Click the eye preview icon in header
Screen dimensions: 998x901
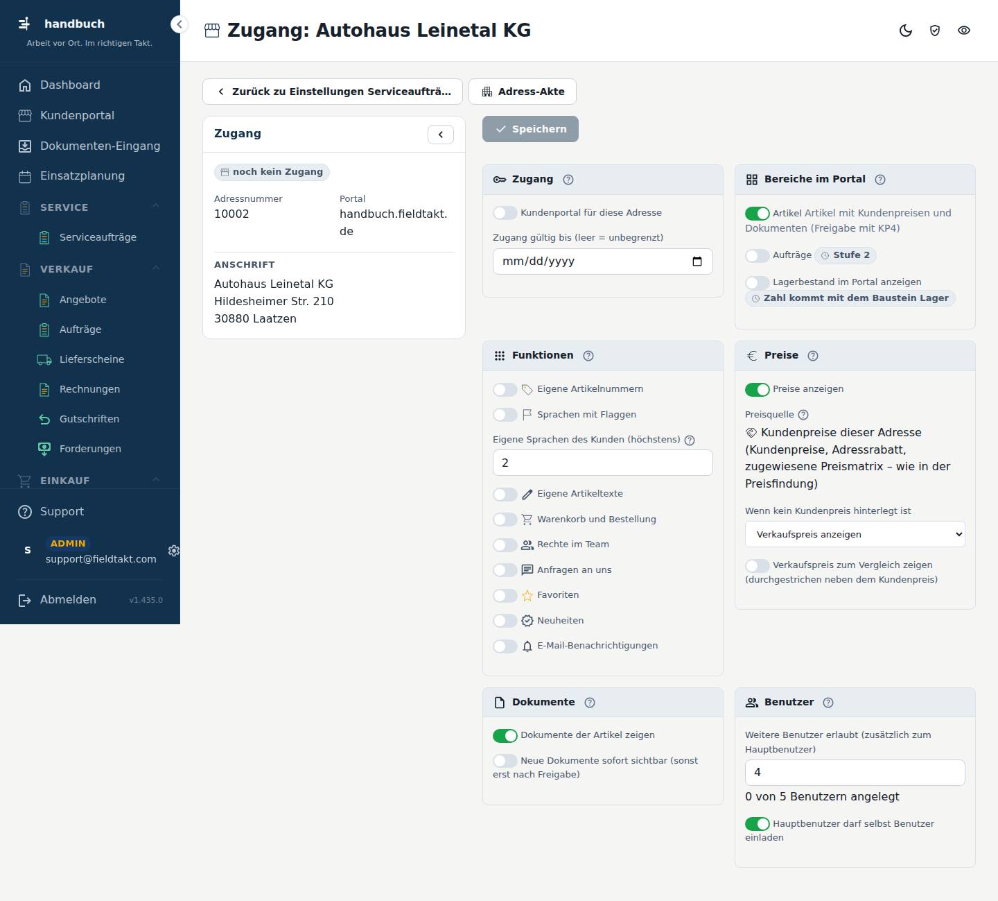coord(964,31)
